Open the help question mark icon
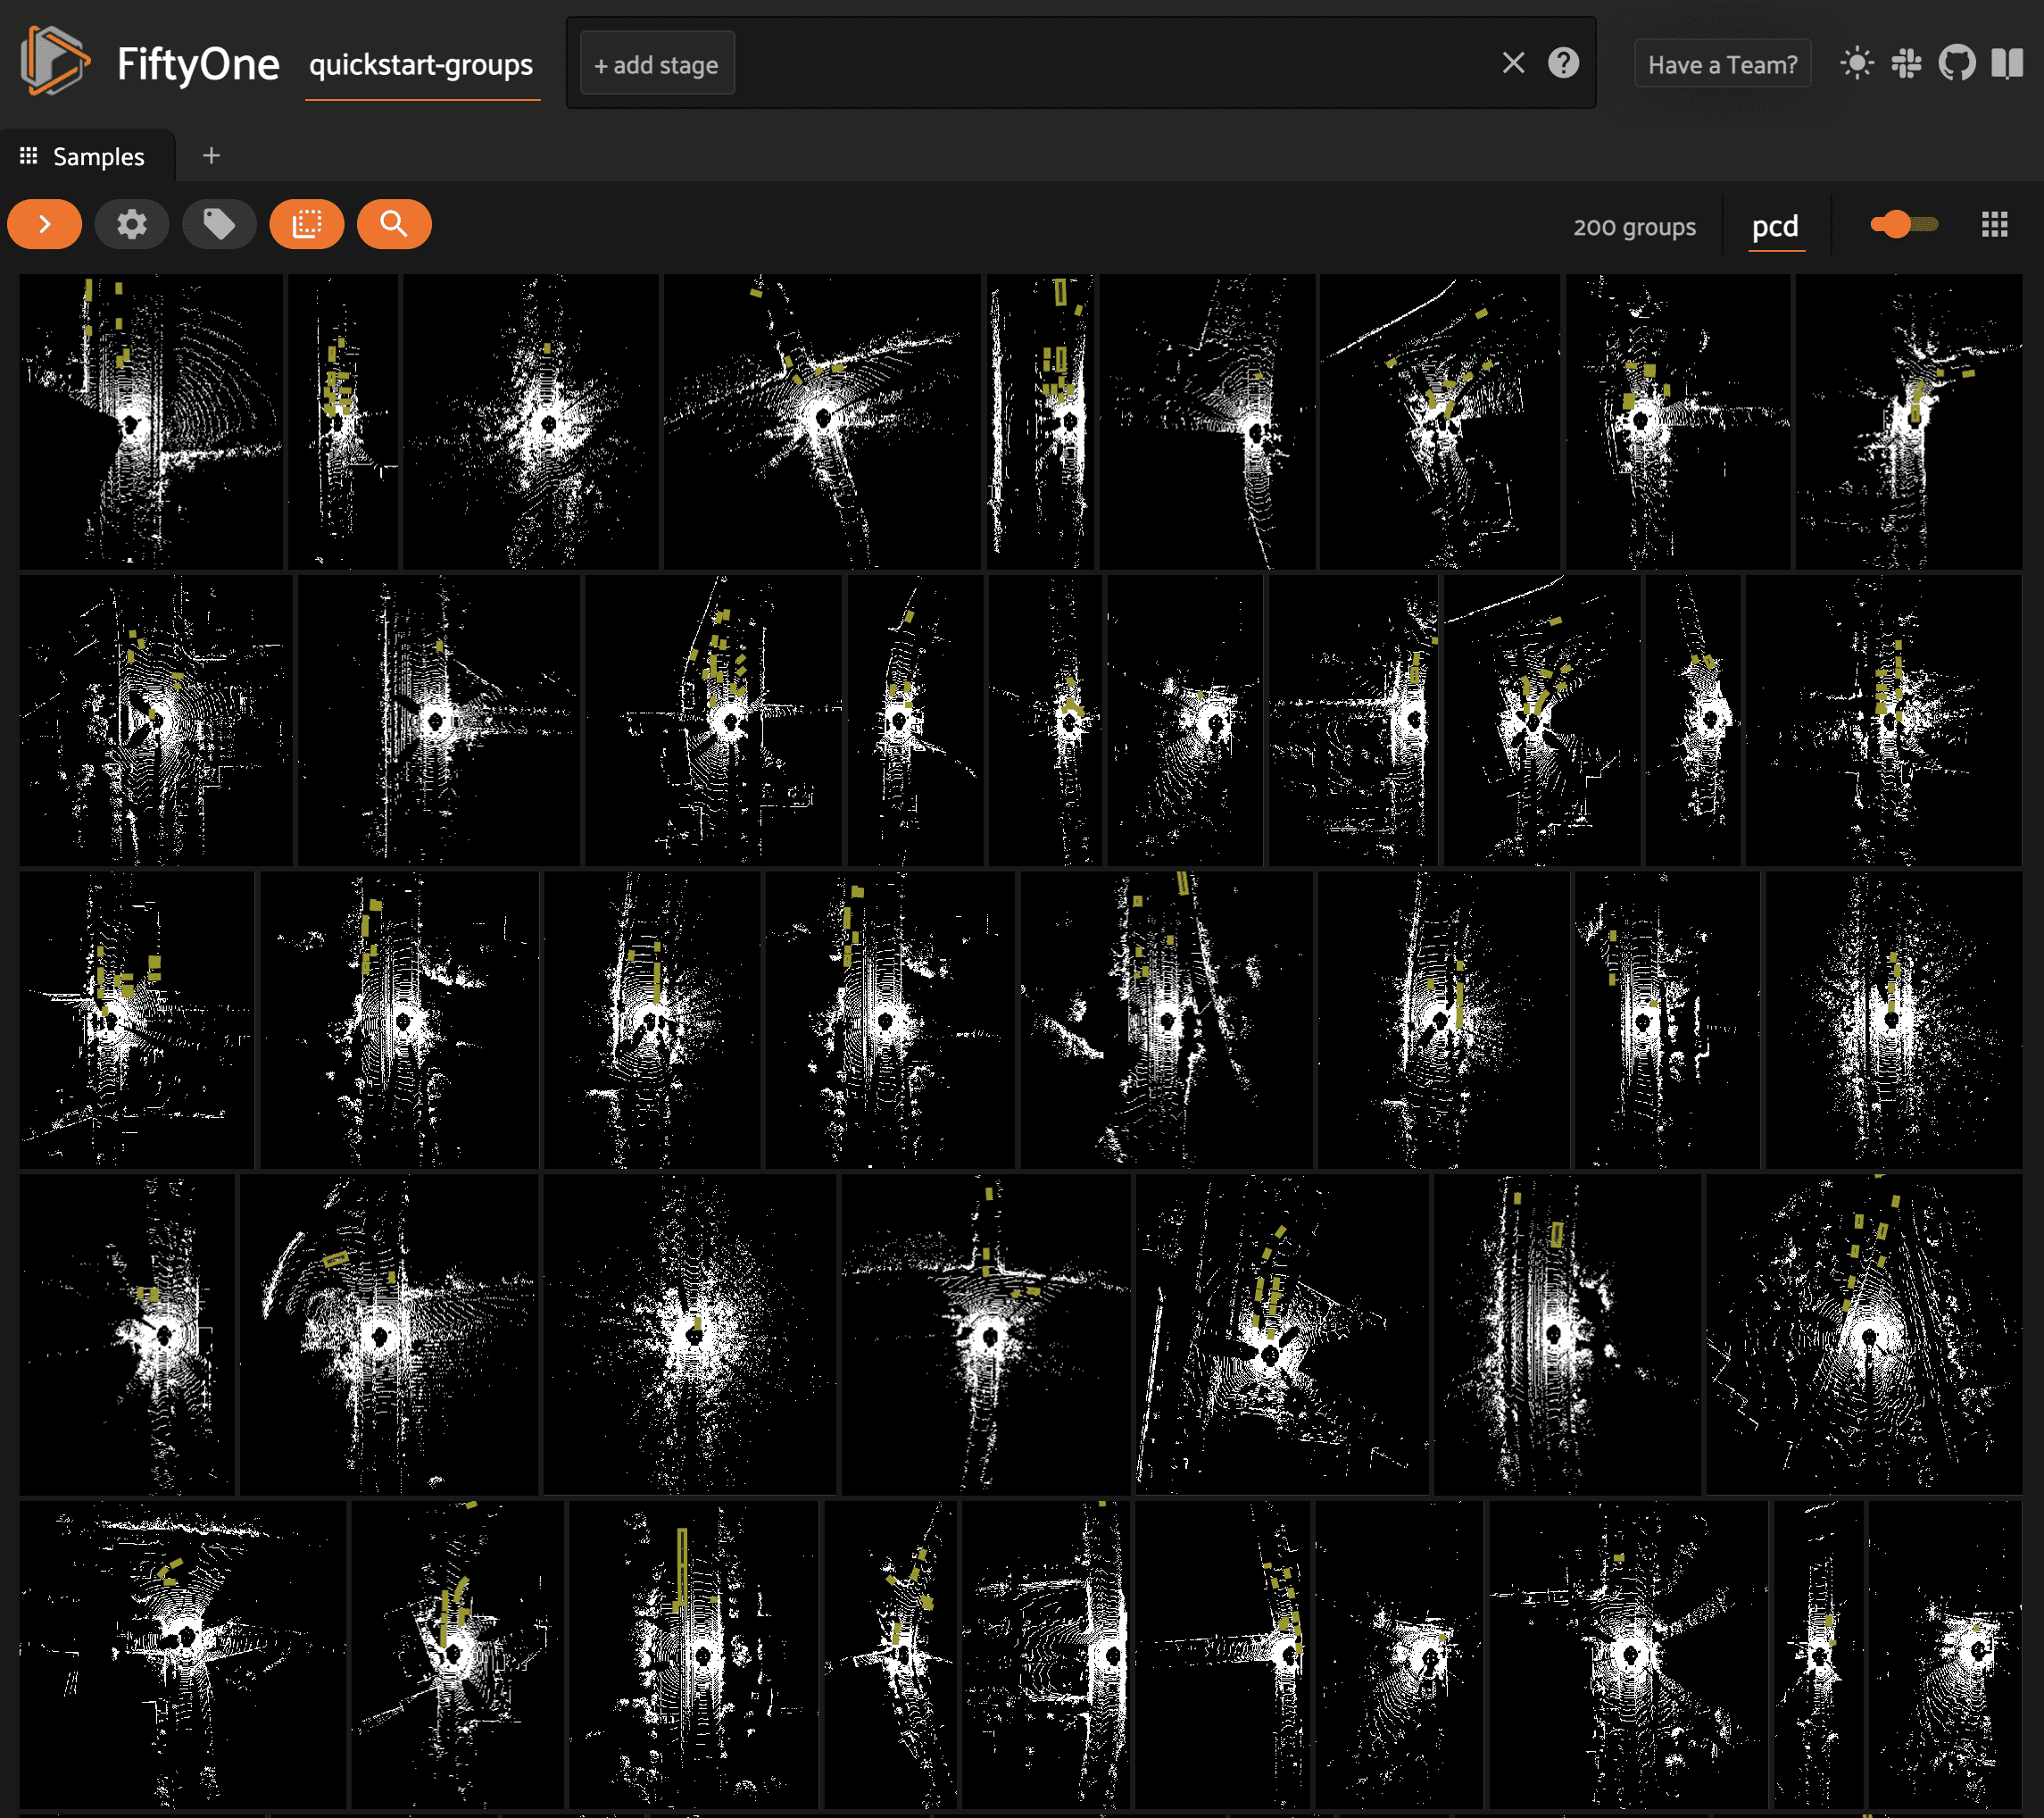Screen dimensions: 2044x1818 [x=1563, y=64]
